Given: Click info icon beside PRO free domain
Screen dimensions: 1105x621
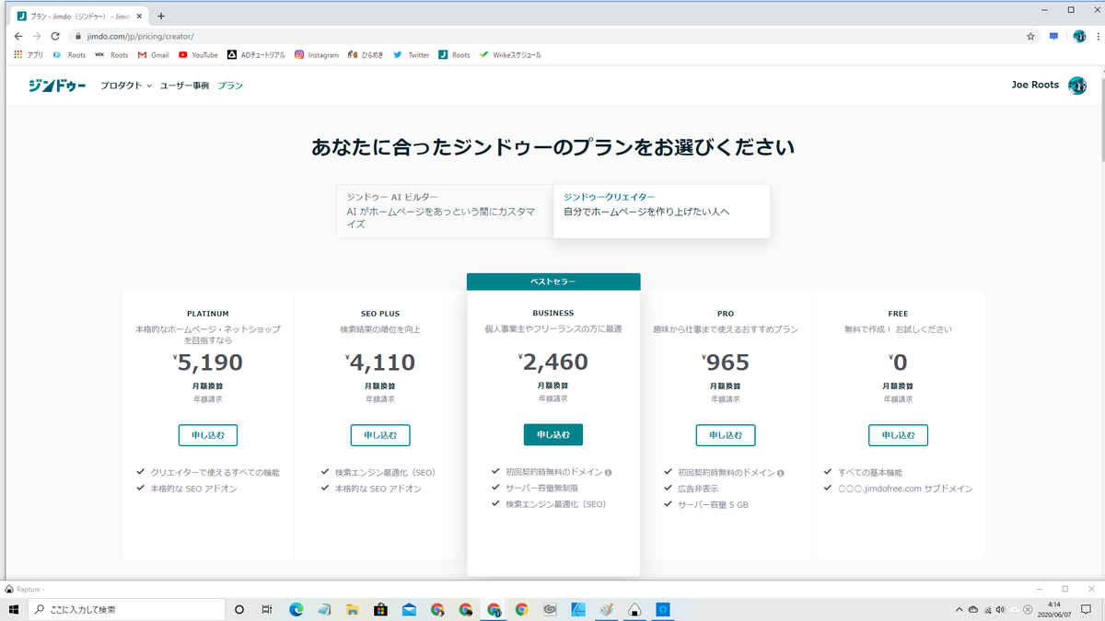Looking at the screenshot, I should 781,473.
